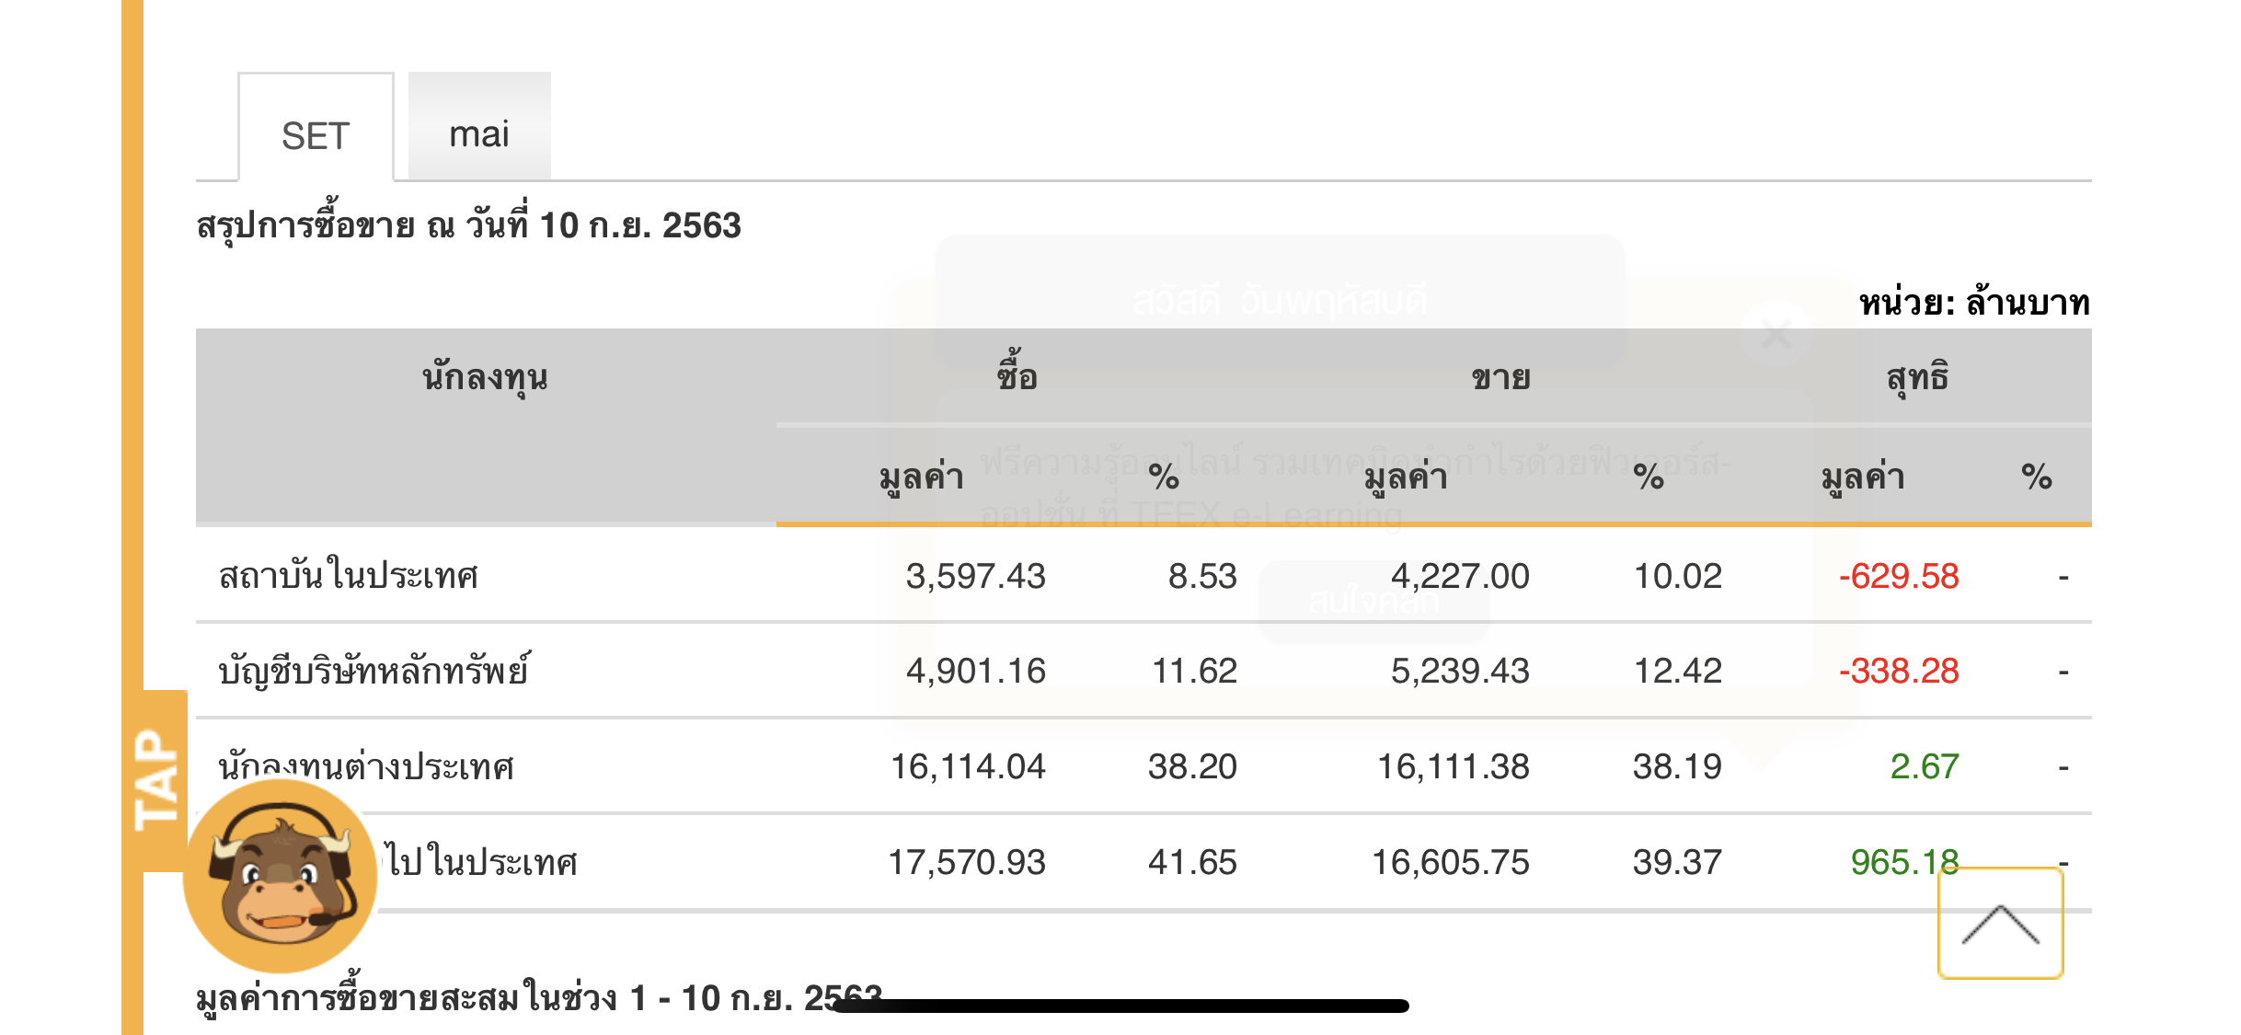Click the สุทธิ column header
This screenshot has height=1035, width=2241.
point(1918,377)
